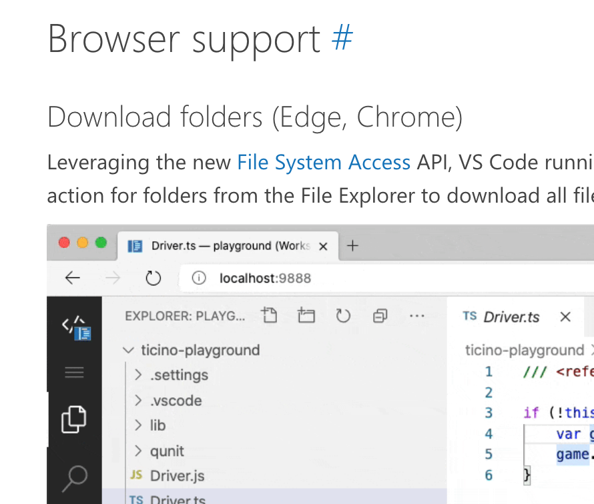Click line number 3 in editor gutter
Screen dimensions: 594x504
pos(489,413)
